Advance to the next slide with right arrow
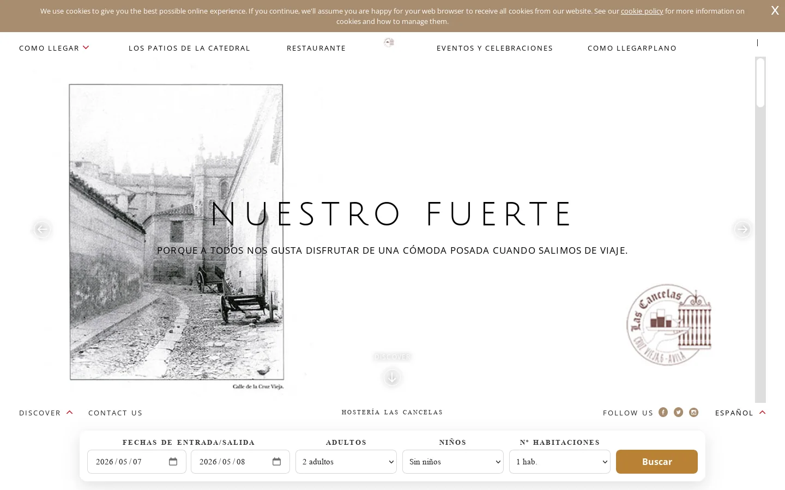 click(x=742, y=229)
